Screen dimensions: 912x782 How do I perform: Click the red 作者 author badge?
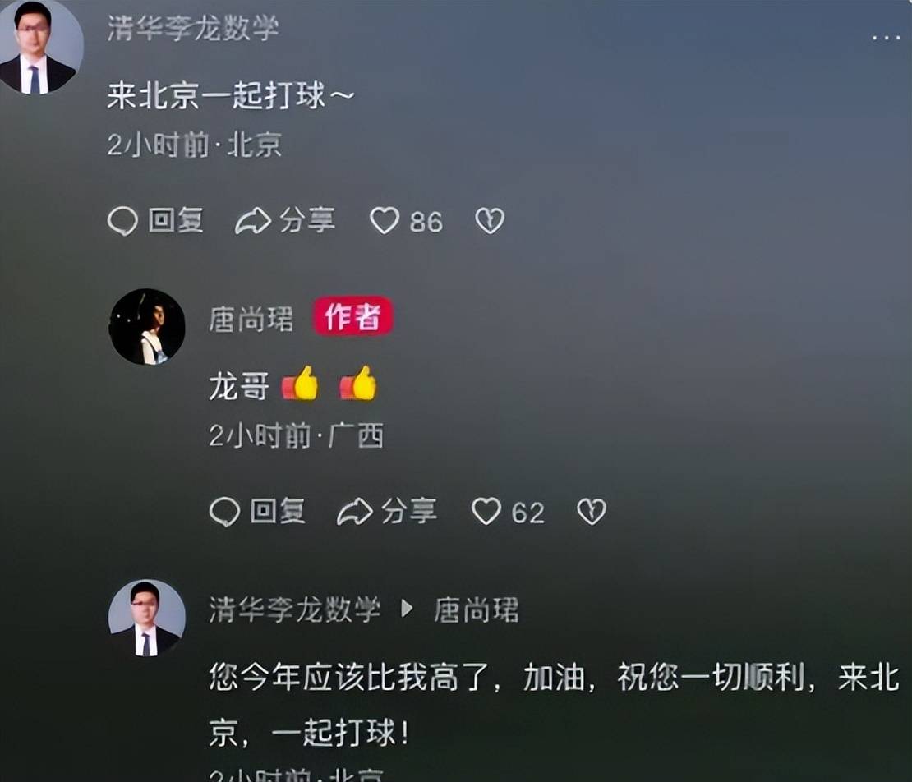[353, 317]
